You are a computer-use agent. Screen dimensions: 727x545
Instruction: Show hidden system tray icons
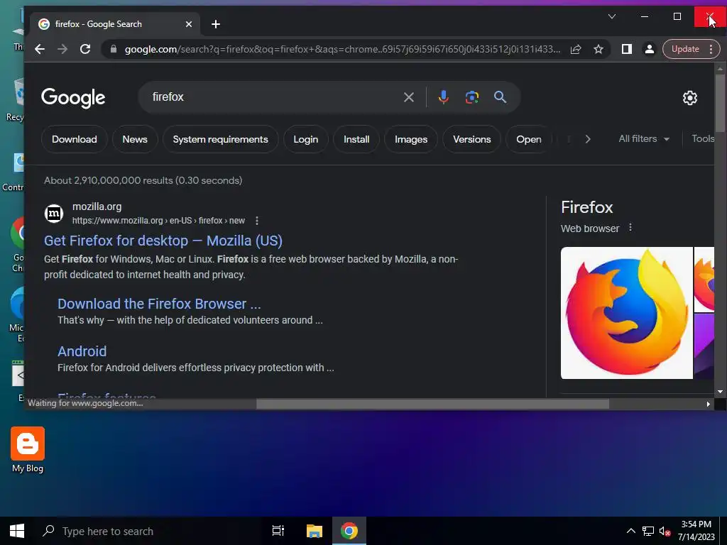[630, 531]
